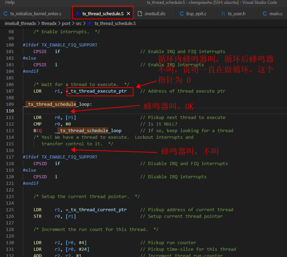287x257 pixels.
Task: Switch to main.c tab
Action: coord(276,14)
